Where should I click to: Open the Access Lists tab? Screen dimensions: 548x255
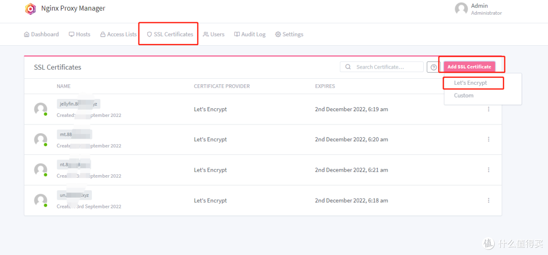click(118, 35)
